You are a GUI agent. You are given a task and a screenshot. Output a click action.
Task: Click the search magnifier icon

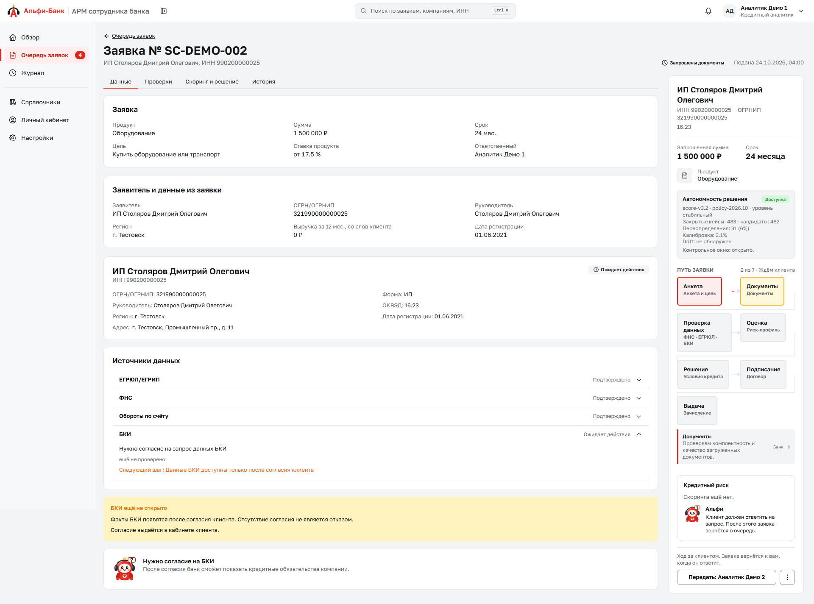(364, 11)
